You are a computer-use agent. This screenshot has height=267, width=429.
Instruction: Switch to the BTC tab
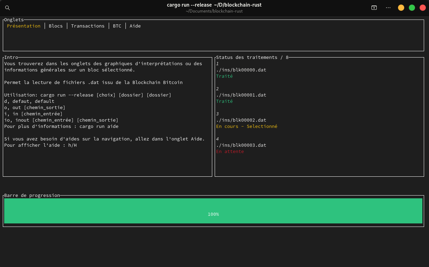click(x=117, y=26)
